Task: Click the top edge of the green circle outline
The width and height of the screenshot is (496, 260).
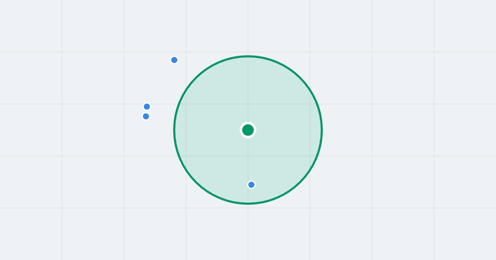Action: pyautogui.click(x=248, y=56)
